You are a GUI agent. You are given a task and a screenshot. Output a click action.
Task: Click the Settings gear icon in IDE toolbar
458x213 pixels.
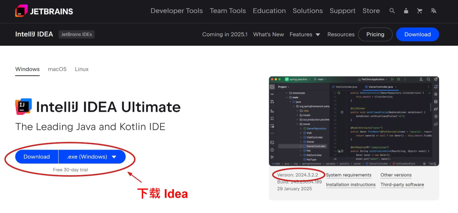(436, 79)
